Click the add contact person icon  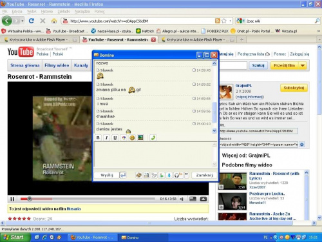162,176
